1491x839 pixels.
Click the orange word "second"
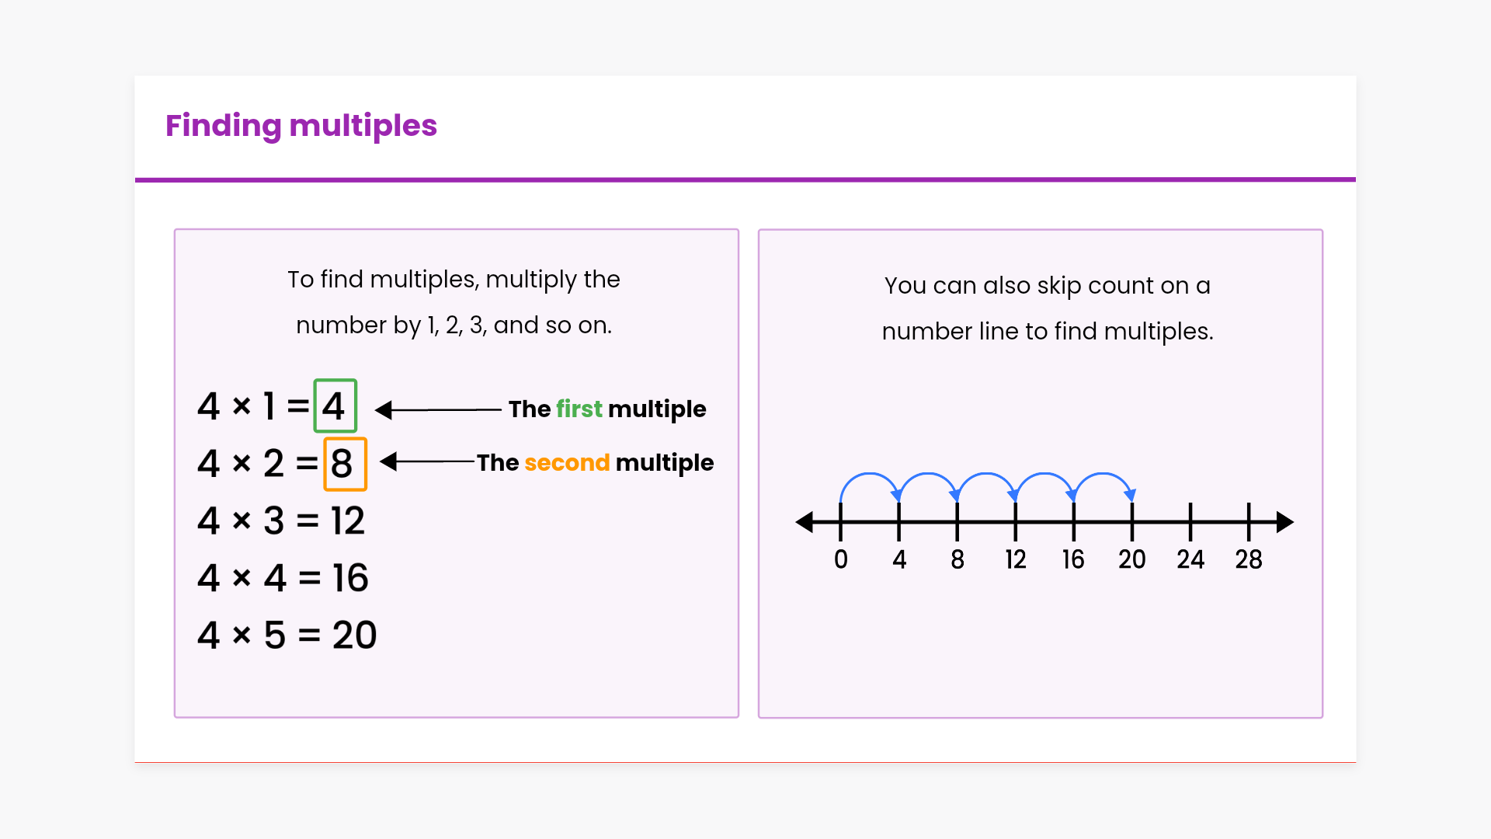coord(567,462)
